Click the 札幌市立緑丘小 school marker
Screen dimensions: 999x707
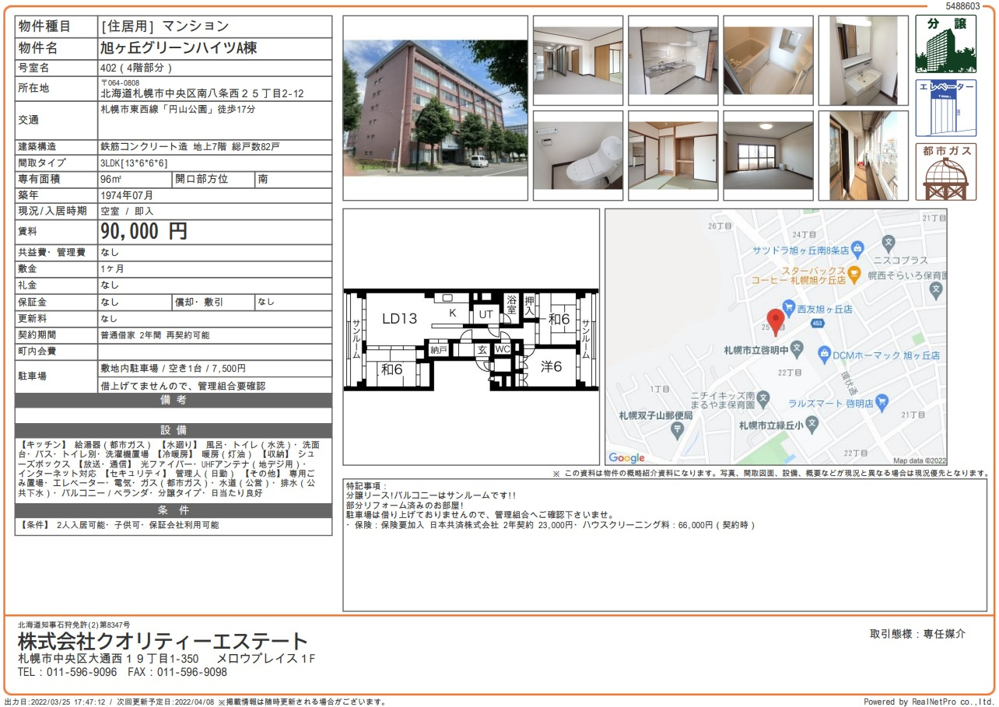point(811,425)
